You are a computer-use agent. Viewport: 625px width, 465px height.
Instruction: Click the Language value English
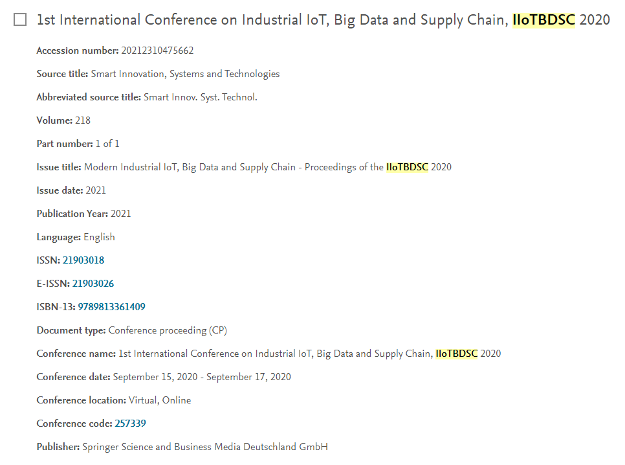coord(99,238)
